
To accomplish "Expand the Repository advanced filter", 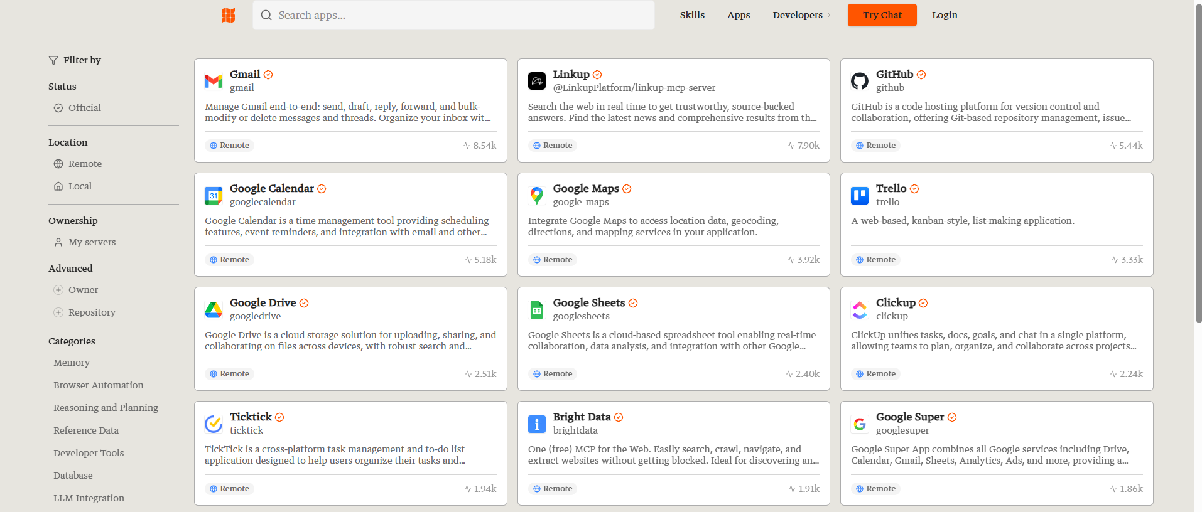I will coord(85,312).
